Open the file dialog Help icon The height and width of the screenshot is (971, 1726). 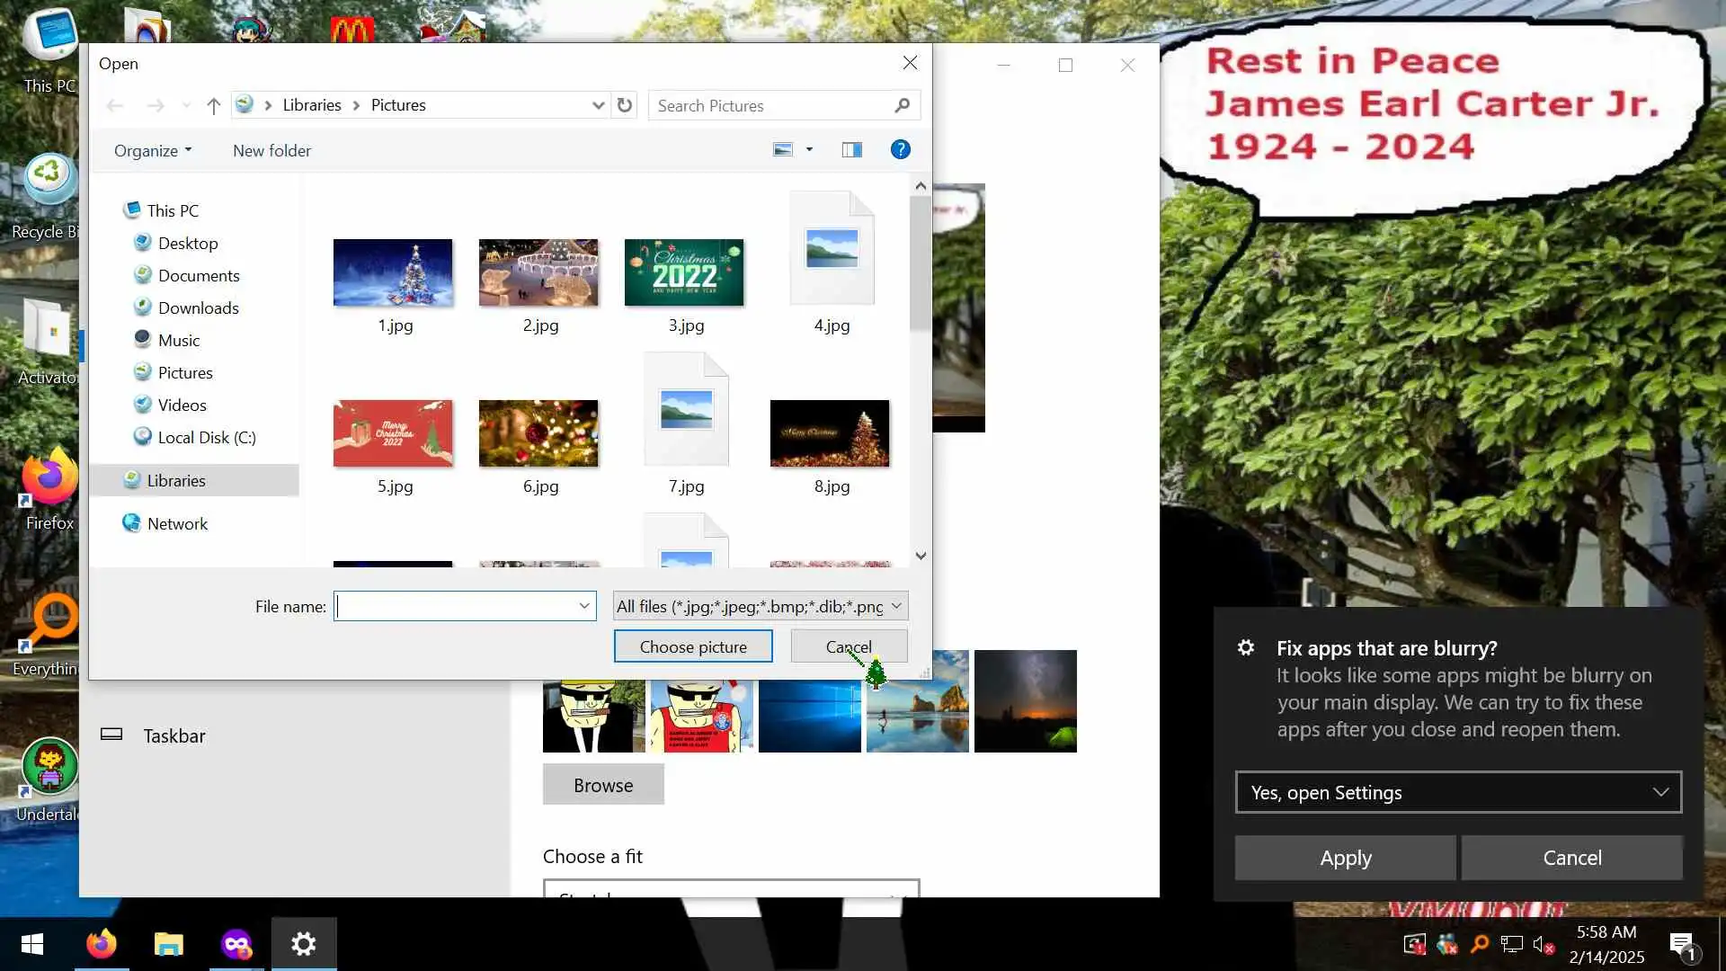coord(900,150)
